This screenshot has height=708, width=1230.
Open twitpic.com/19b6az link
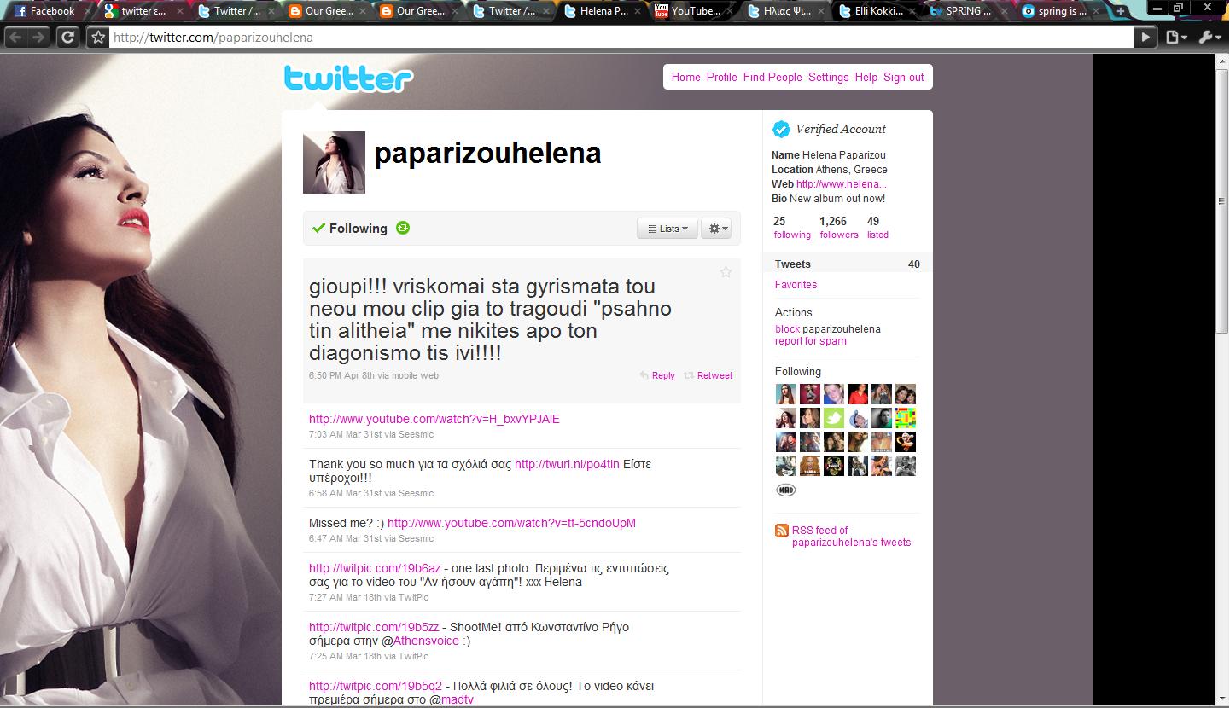(375, 568)
